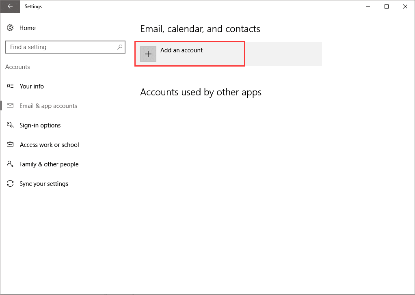The width and height of the screenshot is (415, 295).
Task: Focus the "Find a setting" search field
Action: tap(61, 47)
